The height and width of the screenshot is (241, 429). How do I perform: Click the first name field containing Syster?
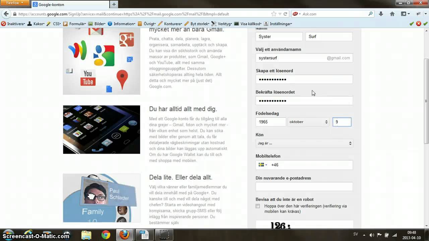tap(279, 36)
